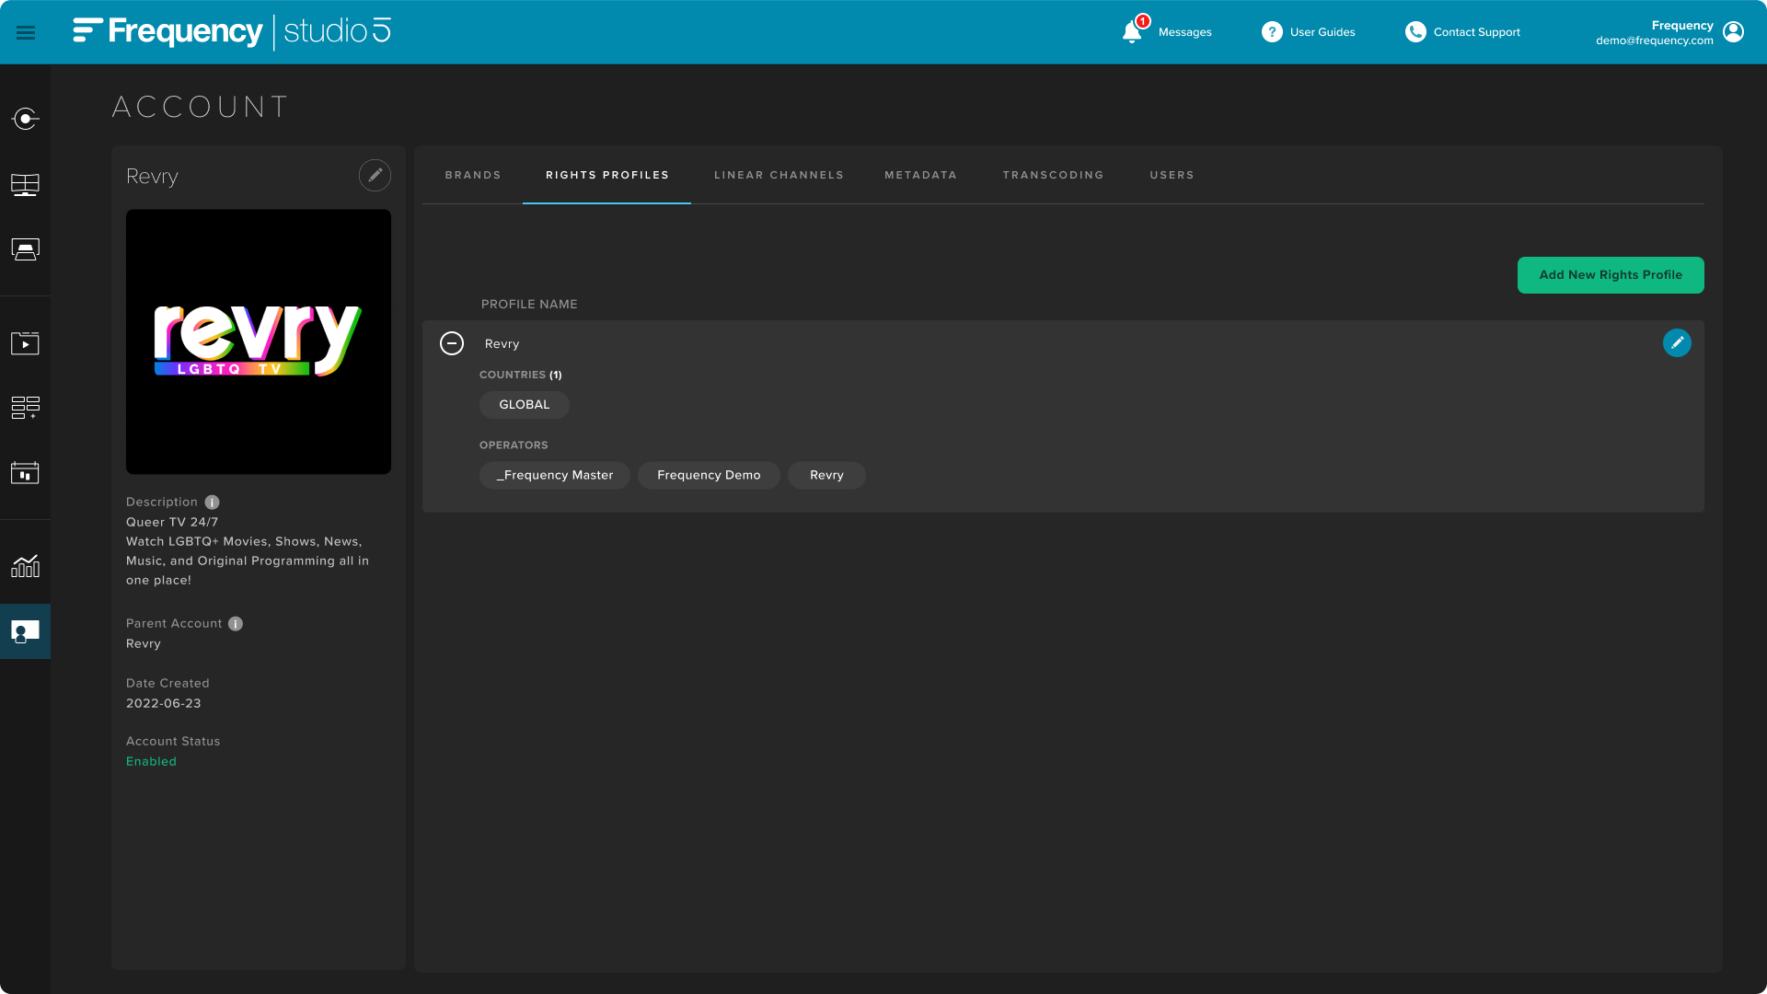Open the sidebar analytics chart icon
Screen dimensions: 1767x994
25,566
